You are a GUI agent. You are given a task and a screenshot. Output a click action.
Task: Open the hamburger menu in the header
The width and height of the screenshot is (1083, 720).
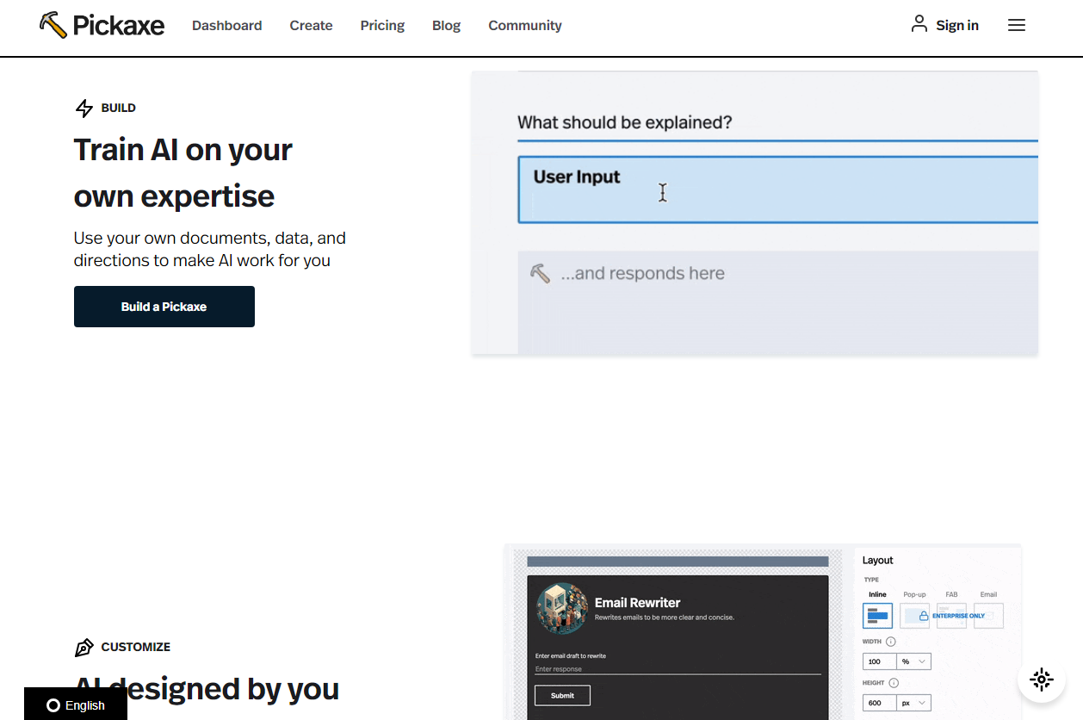(x=1017, y=26)
